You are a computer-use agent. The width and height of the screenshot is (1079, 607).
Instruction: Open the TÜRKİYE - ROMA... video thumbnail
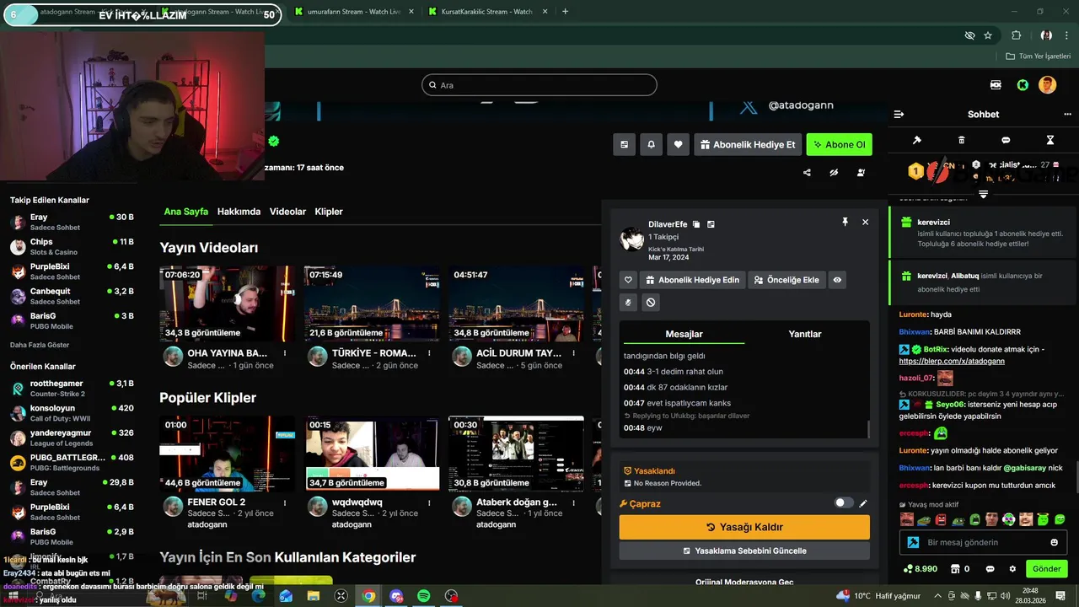(372, 303)
